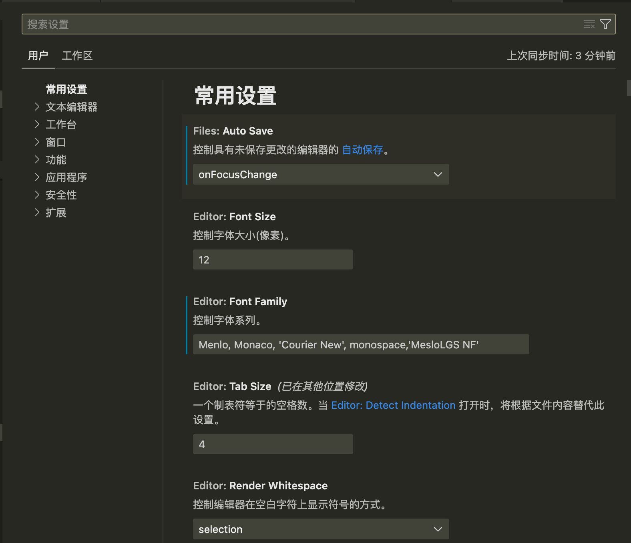Click the clear settings search input icon
631x543 pixels.
589,24
